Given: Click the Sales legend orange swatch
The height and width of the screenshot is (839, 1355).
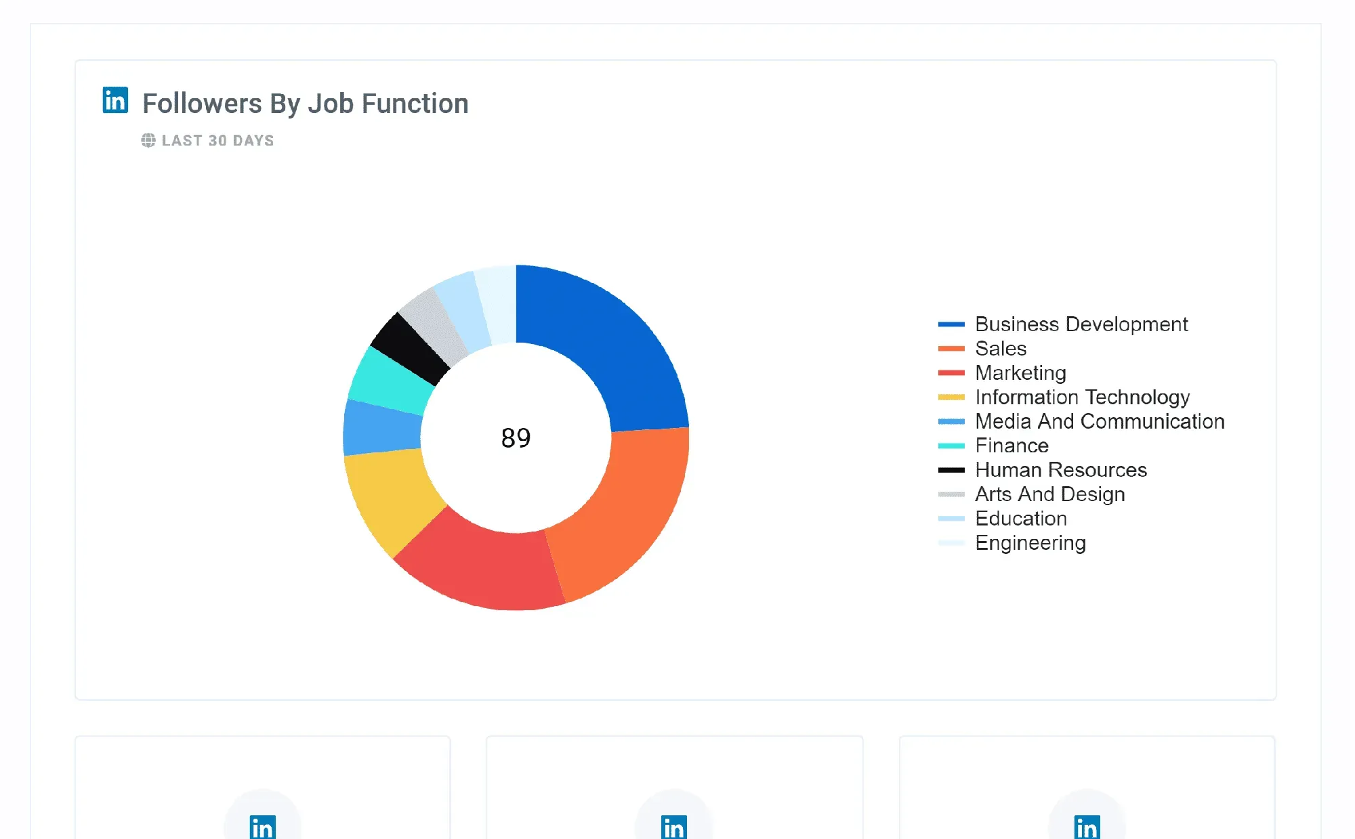Looking at the screenshot, I should pyautogui.click(x=951, y=349).
